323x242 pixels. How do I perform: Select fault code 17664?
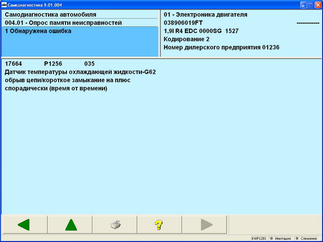[13, 64]
